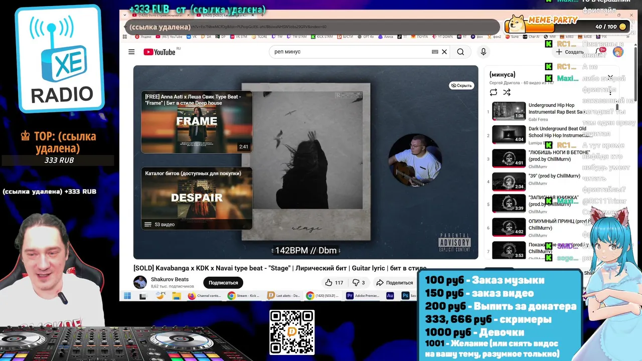
Task: Open the 'Каталог битов' playlist card with DESPAIR
Action: click(197, 199)
